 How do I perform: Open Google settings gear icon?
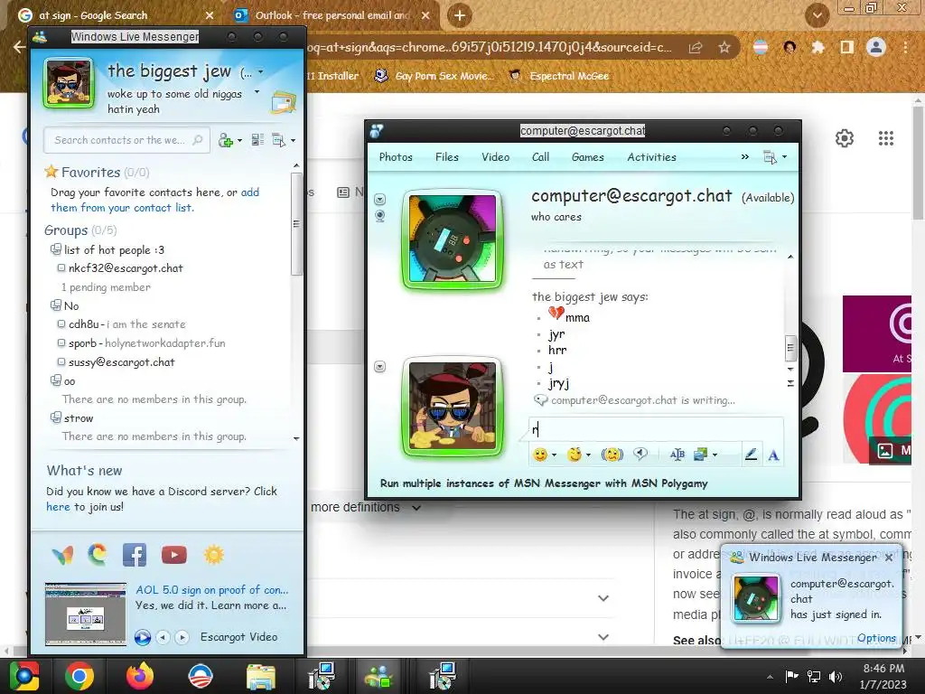(x=845, y=138)
